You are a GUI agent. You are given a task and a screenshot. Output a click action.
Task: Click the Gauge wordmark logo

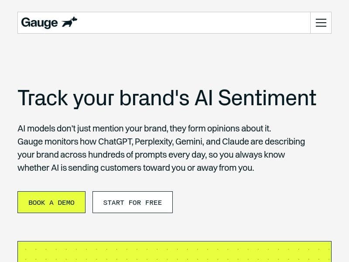pos(39,23)
